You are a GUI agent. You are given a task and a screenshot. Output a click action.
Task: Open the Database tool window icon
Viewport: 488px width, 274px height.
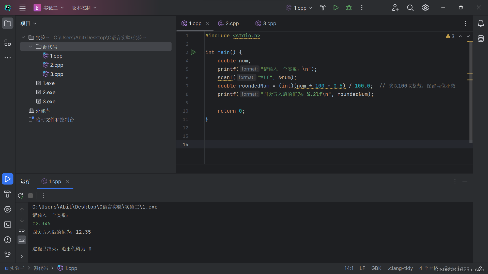[481, 39]
